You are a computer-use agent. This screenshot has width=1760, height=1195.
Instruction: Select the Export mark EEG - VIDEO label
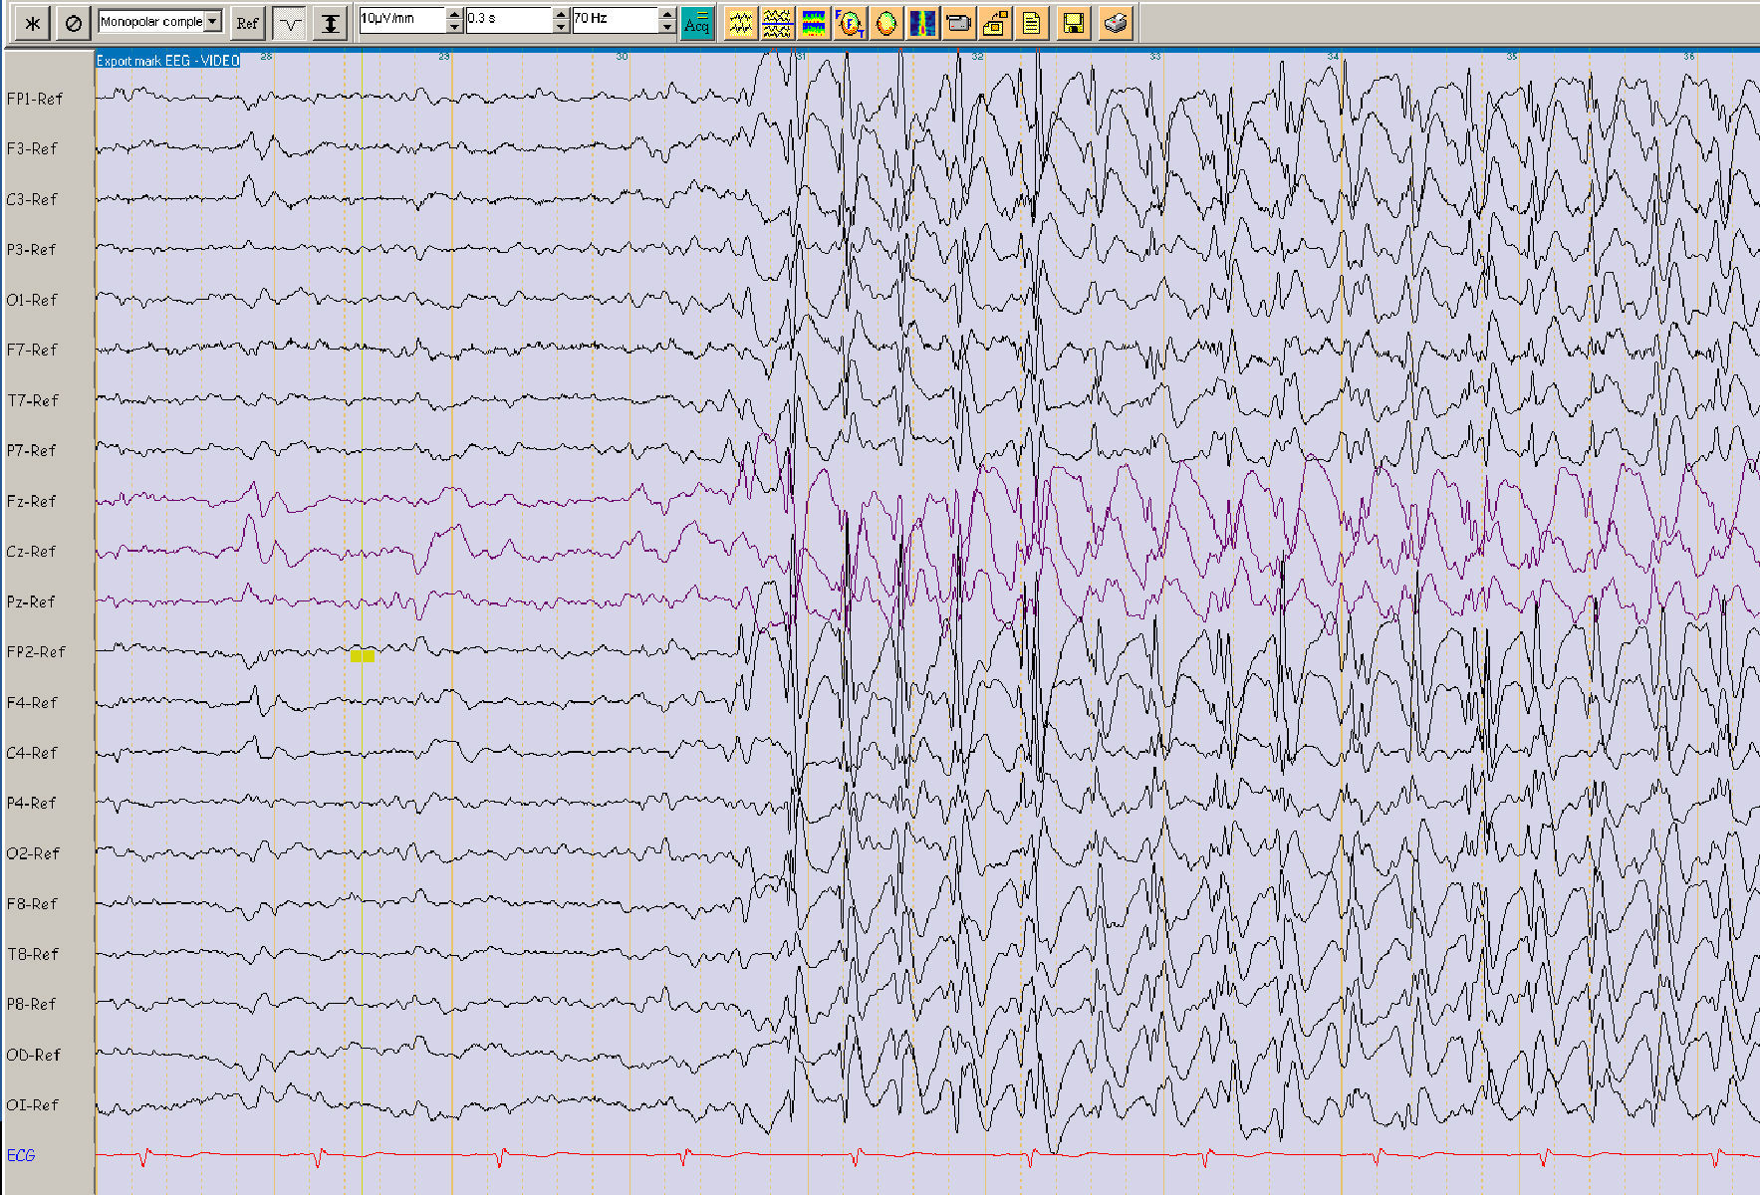click(x=167, y=61)
